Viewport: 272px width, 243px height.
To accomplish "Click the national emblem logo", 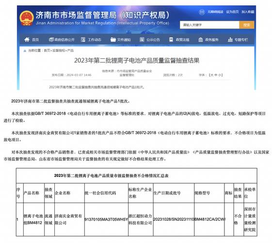I will [27, 18].
